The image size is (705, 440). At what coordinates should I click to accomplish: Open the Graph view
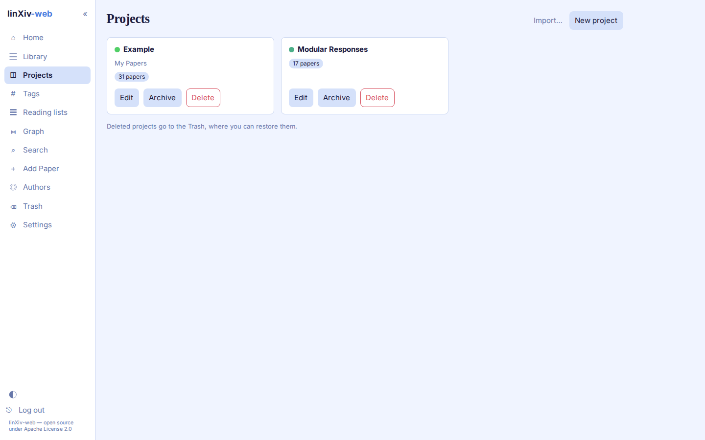click(x=47, y=132)
